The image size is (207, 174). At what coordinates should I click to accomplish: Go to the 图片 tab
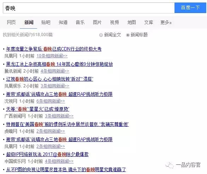tap(97, 22)
